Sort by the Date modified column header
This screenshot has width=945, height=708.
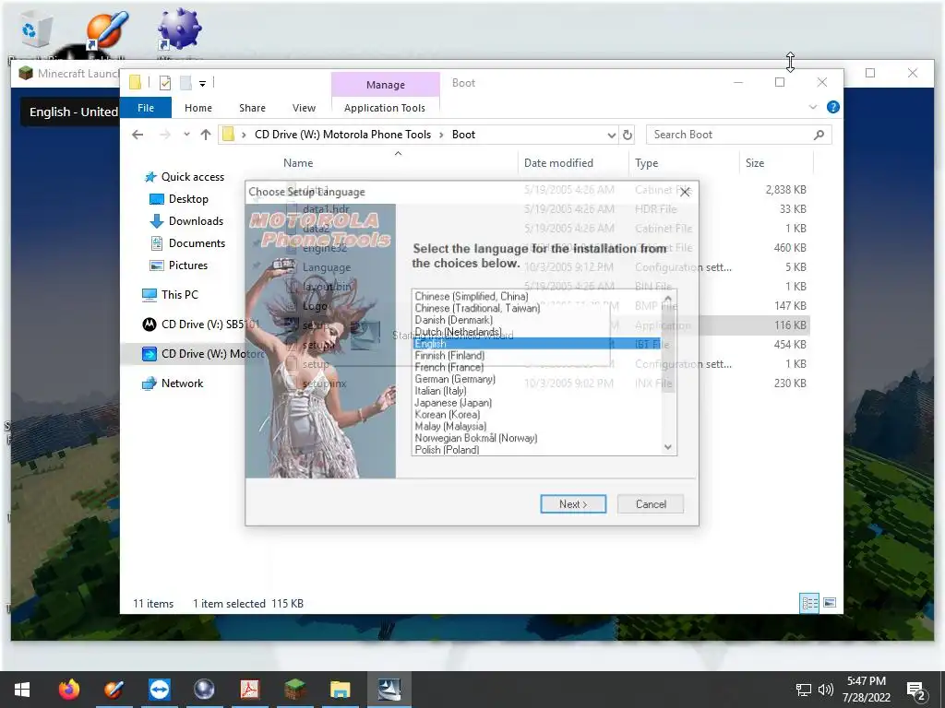coord(558,162)
